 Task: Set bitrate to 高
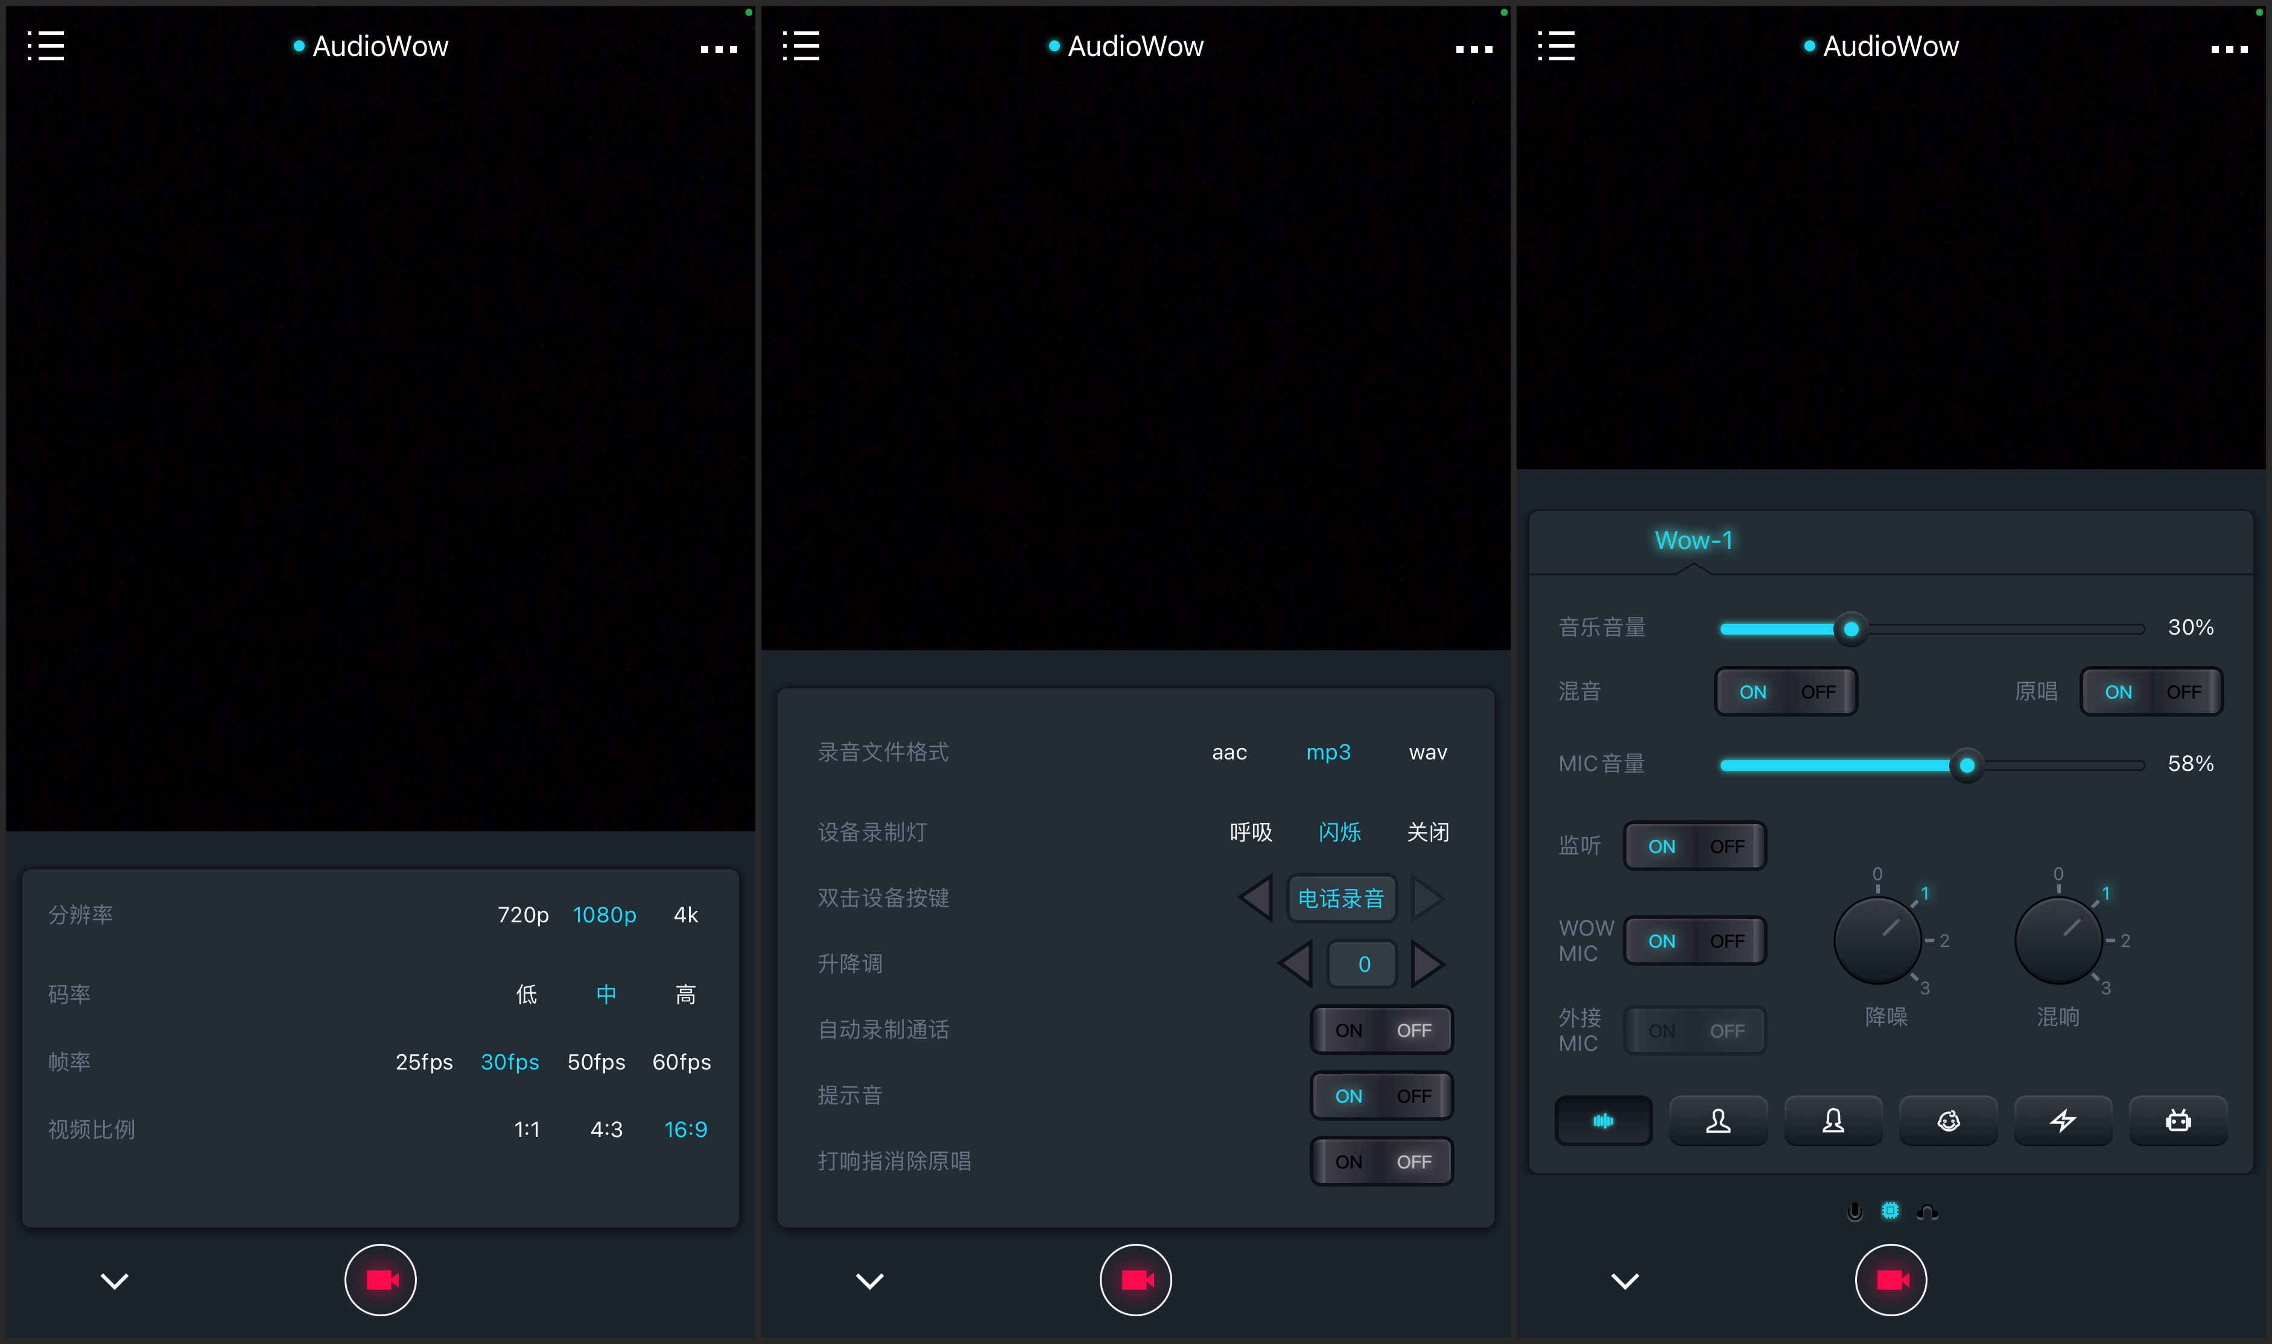[685, 994]
